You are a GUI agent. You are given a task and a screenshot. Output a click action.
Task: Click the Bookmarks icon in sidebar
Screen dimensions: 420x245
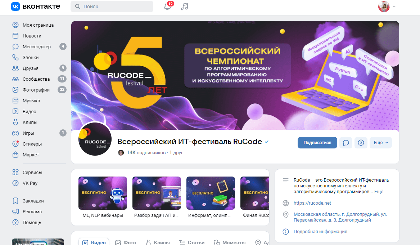pos(15,201)
